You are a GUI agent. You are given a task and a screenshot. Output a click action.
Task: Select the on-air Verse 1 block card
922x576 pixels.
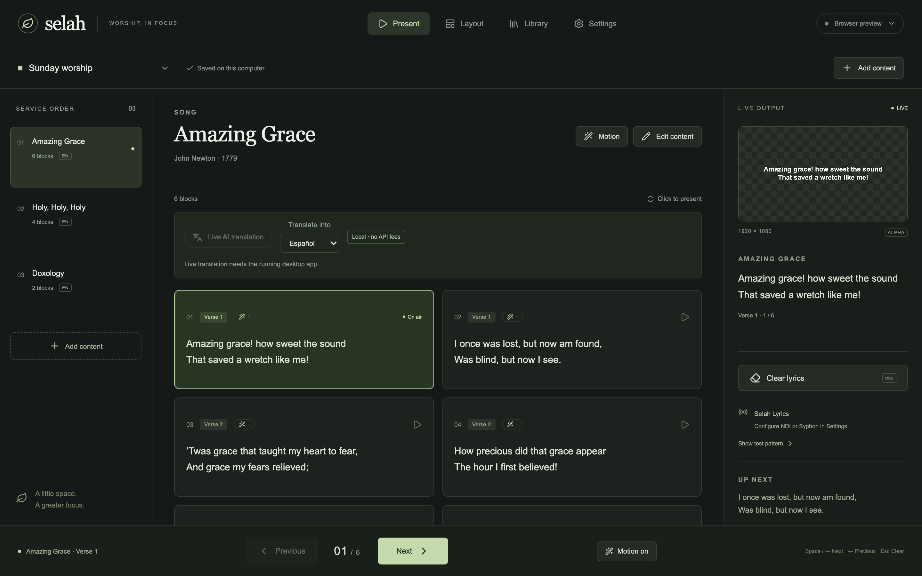pyautogui.click(x=303, y=340)
